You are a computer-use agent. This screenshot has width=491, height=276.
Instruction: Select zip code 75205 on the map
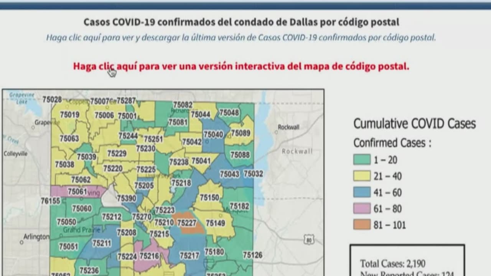click(144, 185)
